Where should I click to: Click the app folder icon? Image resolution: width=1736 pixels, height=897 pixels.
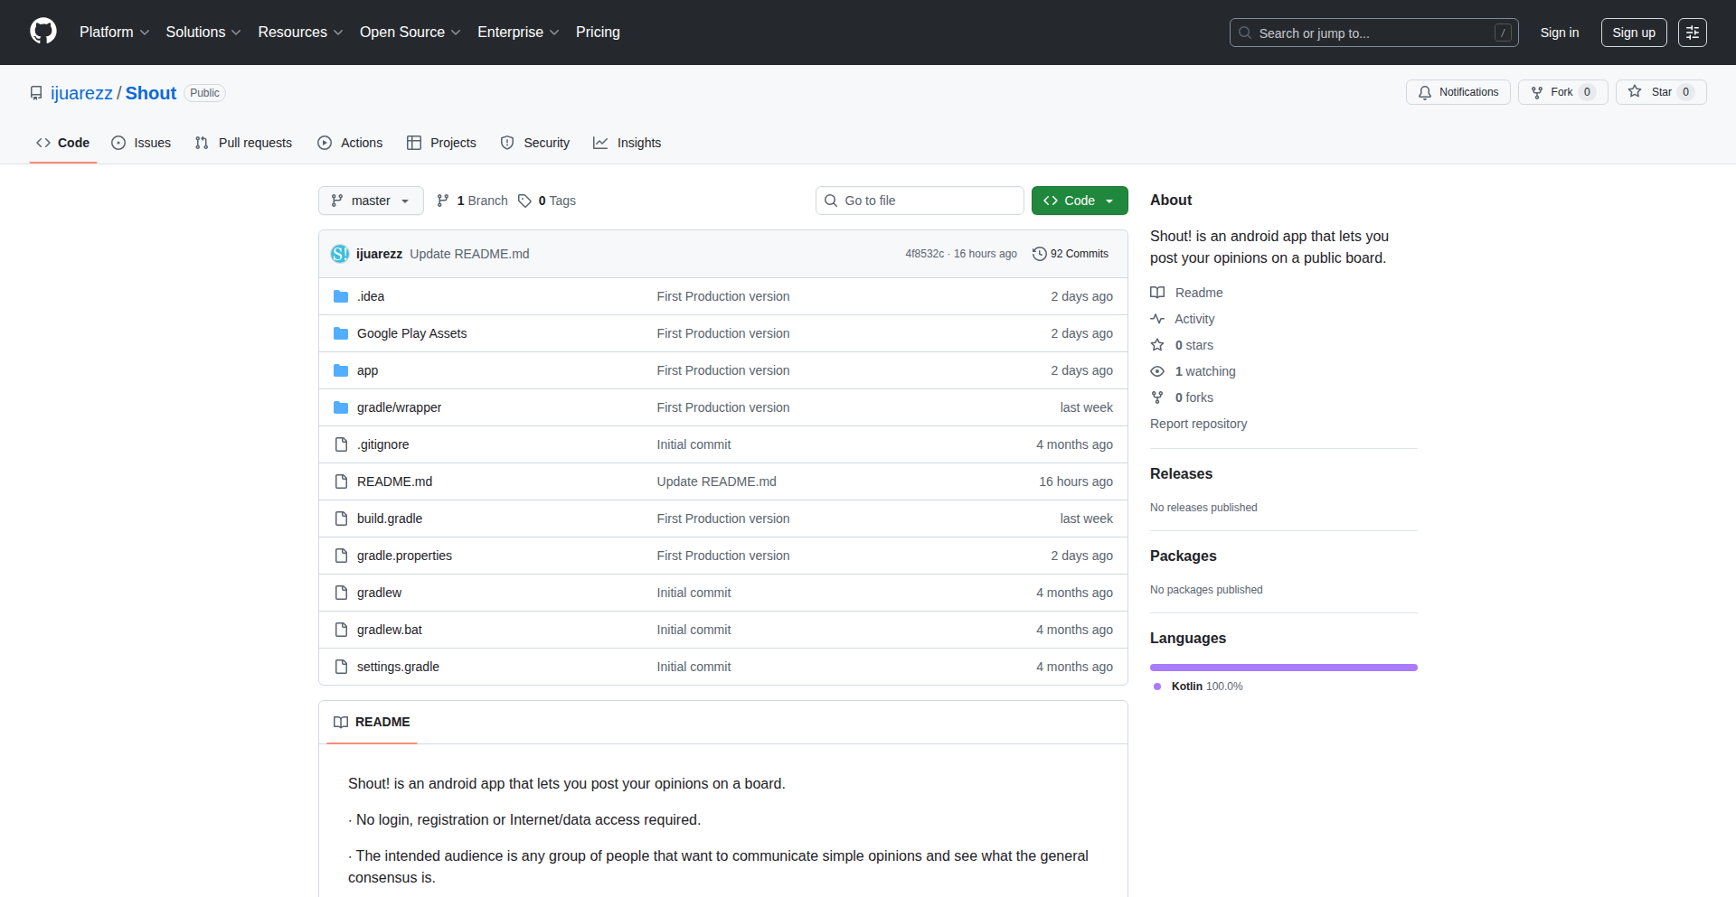(x=341, y=370)
